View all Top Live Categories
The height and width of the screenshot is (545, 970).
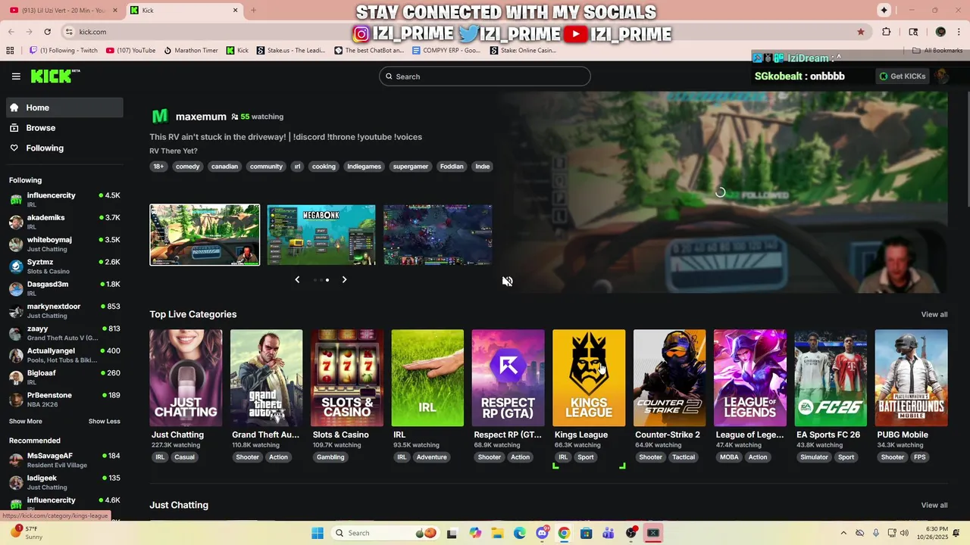tap(934, 314)
